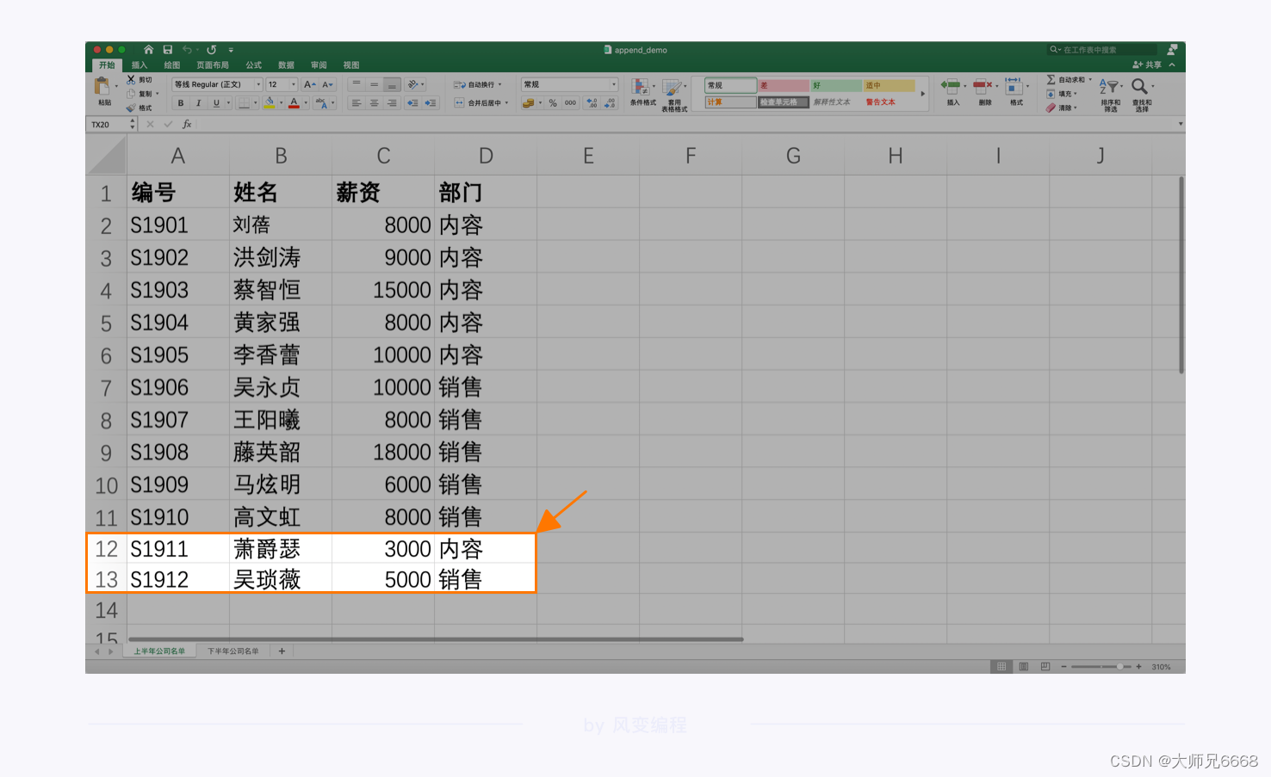Click the Insert cells icon

coord(951,86)
